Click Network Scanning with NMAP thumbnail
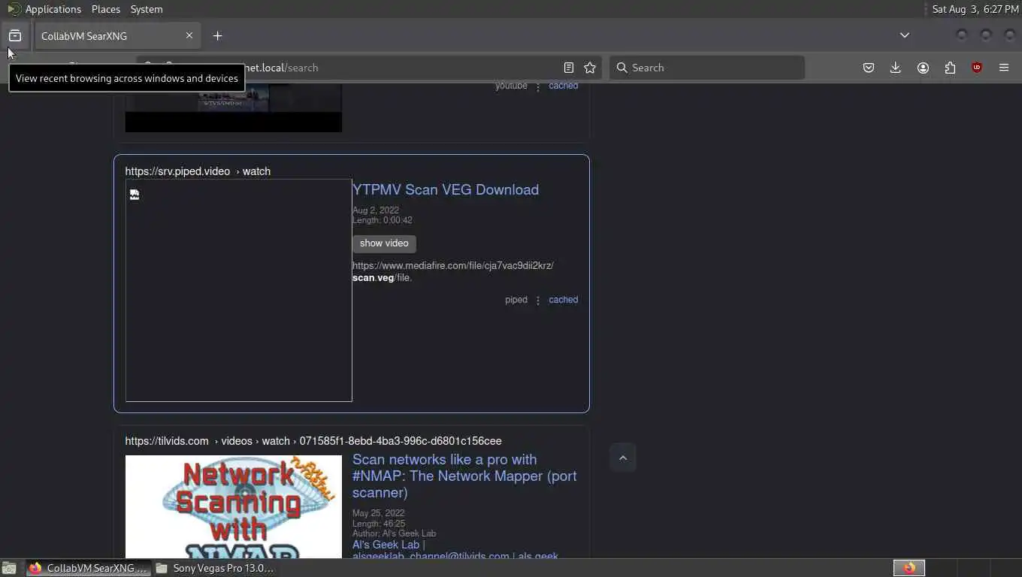This screenshot has width=1022, height=577. click(x=234, y=506)
